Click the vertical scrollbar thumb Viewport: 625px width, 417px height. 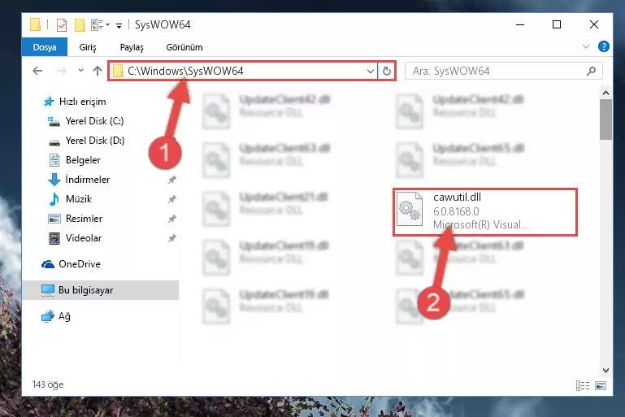(x=605, y=119)
